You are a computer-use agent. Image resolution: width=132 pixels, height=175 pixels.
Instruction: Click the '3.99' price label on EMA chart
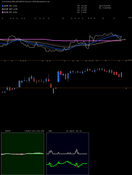[x=124, y=40]
